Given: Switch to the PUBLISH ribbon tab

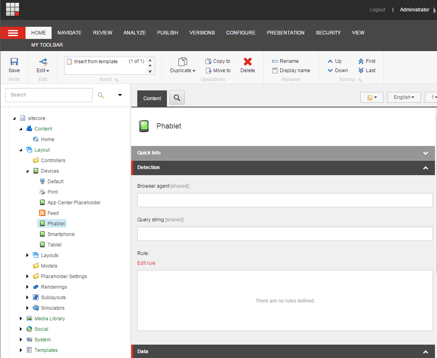Looking at the screenshot, I should point(167,32).
